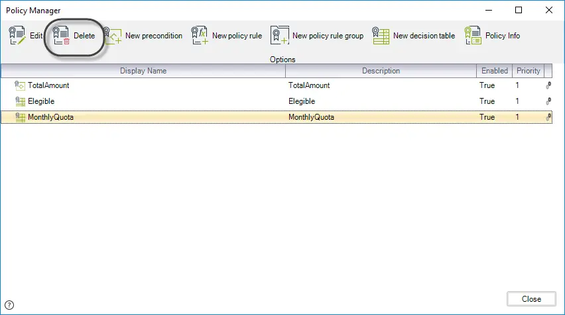
Task: Select the MonthlyQuota decision table row icon
Action: (20, 117)
